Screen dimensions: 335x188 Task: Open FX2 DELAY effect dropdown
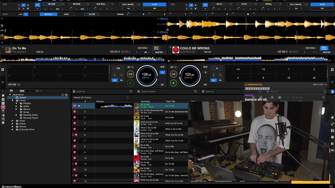click(x=231, y=4)
